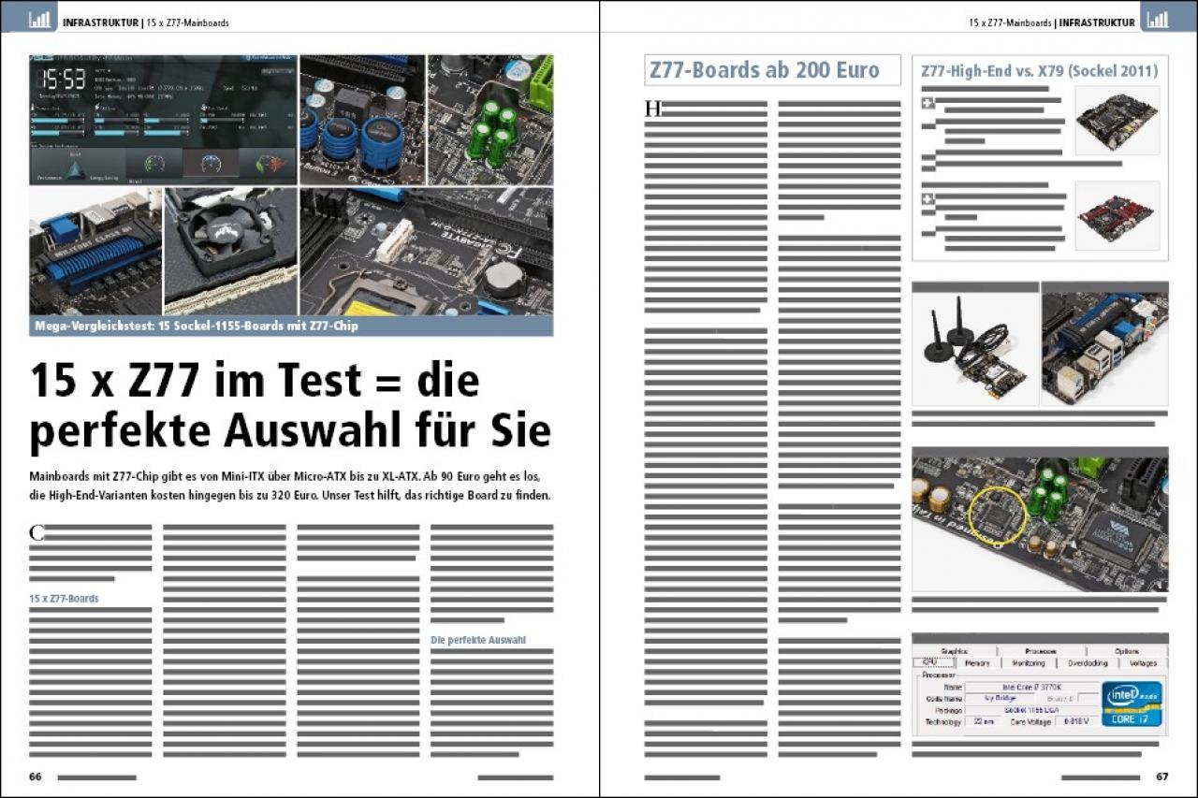The width and height of the screenshot is (1198, 798).
Task: Click '15 x Z77-Mainboards' in page 67 header
Action: [1010, 22]
